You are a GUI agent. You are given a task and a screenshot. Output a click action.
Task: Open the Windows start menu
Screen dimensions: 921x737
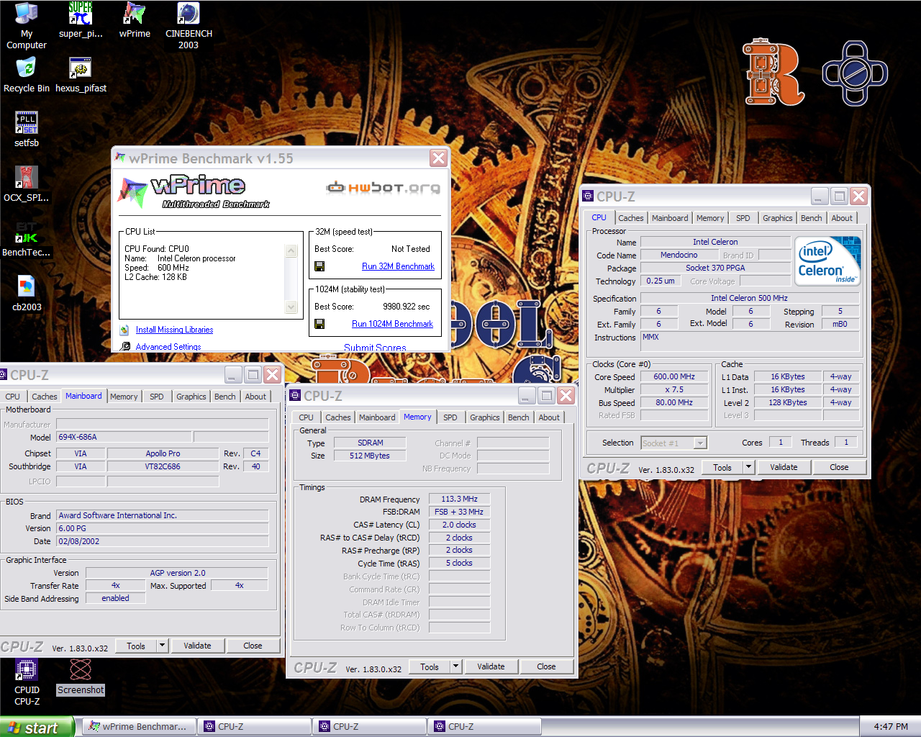(x=37, y=727)
